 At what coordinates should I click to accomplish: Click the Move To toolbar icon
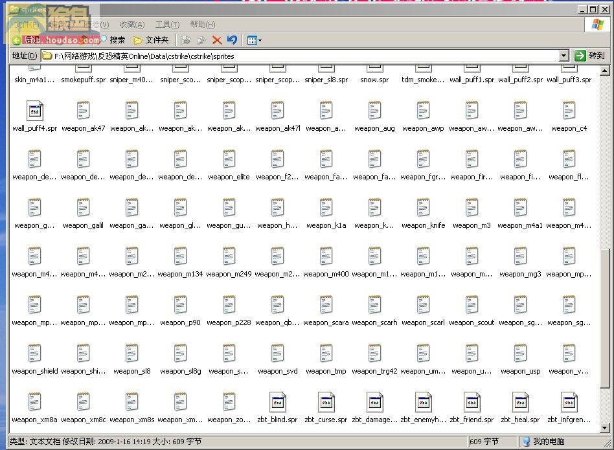[x=186, y=40]
